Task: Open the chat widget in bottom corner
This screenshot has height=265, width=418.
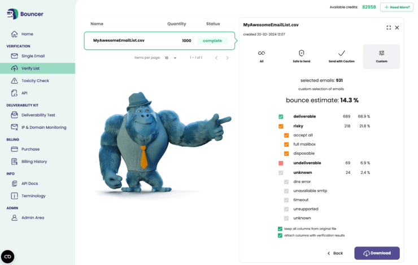Action: pyautogui.click(x=7, y=257)
